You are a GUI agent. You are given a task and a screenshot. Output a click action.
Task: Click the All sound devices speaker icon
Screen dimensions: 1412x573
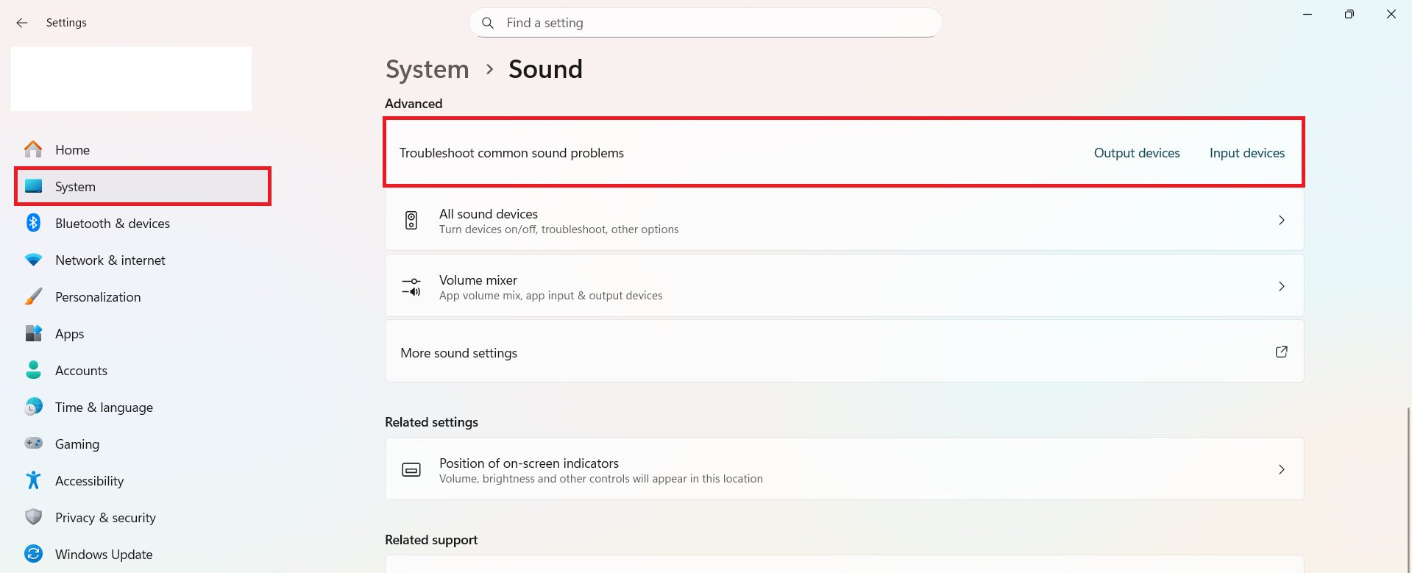[411, 219]
